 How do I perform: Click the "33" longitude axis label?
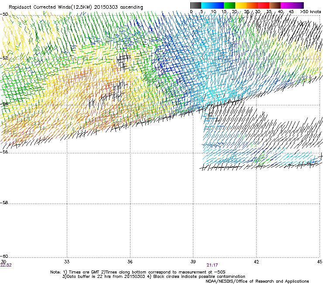67,262
